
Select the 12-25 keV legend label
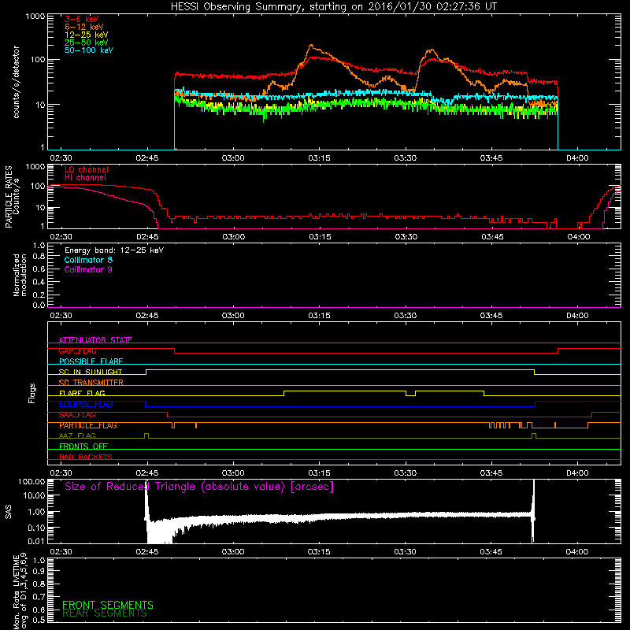point(87,35)
